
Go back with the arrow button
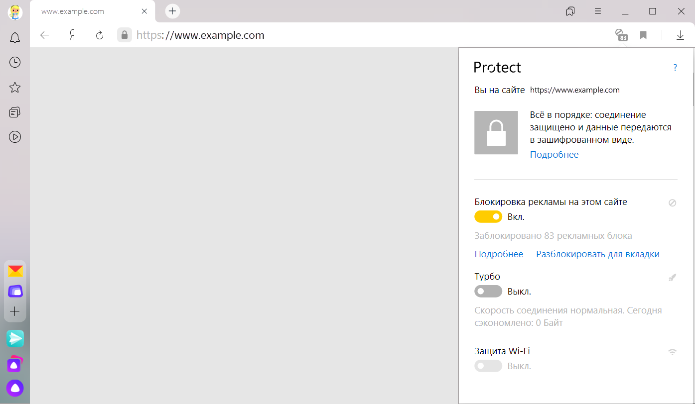pos(45,35)
